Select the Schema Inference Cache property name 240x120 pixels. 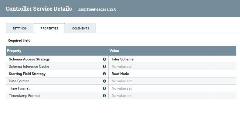point(29,67)
